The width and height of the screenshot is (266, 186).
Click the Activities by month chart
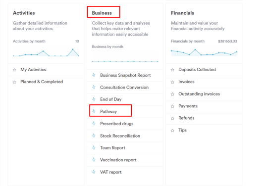pyautogui.click(x=46, y=52)
